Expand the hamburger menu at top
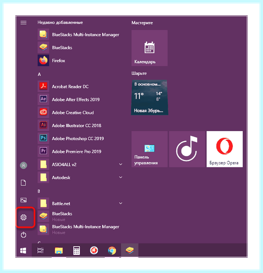263x273 pixels. 24,23
